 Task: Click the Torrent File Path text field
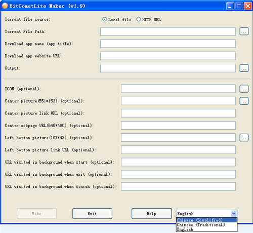168,31
